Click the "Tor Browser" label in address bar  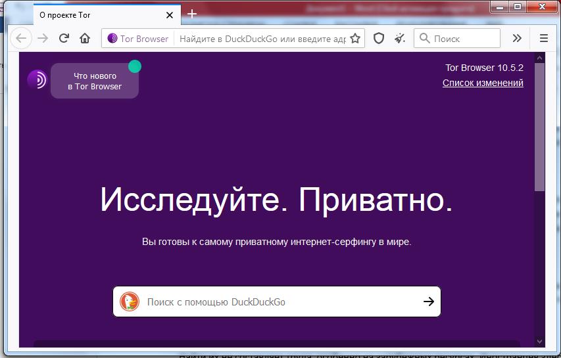coord(144,39)
